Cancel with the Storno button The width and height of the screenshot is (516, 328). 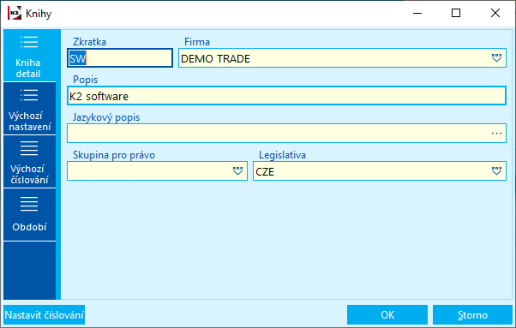472,315
